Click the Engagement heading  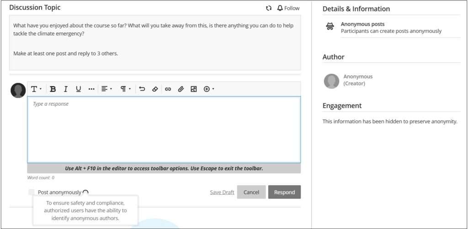[x=342, y=106]
